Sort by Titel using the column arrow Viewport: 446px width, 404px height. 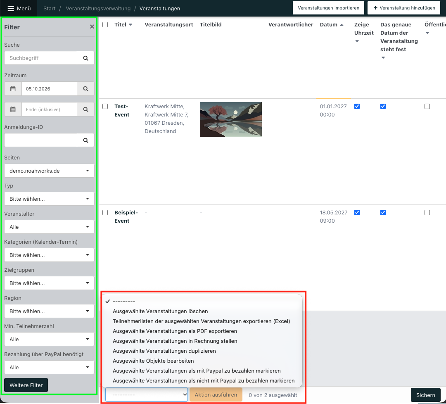tap(130, 25)
